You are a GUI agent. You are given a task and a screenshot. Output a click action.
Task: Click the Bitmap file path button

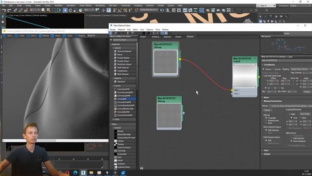pyautogui.click(x=291, y=106)
